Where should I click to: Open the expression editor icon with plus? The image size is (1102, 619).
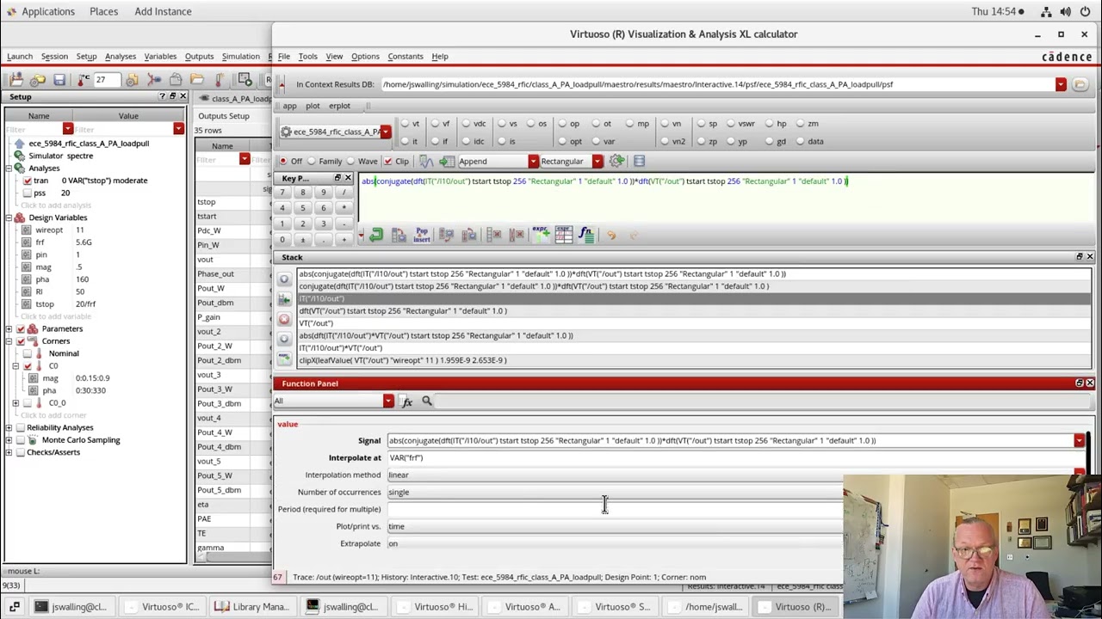pos(540,235)
